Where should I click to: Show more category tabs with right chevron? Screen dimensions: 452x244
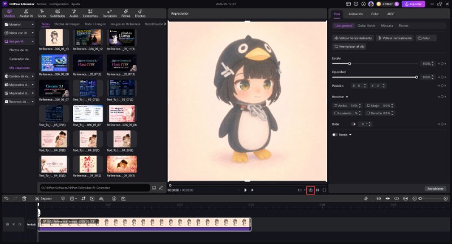[165, 24]
